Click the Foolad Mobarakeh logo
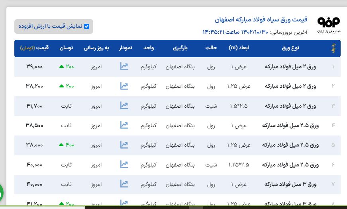Viewport: 347px width, 209px height. [328, 25]
